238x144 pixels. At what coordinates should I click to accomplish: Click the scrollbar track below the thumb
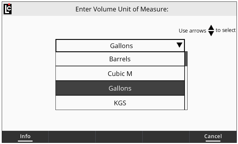(186, 88)
